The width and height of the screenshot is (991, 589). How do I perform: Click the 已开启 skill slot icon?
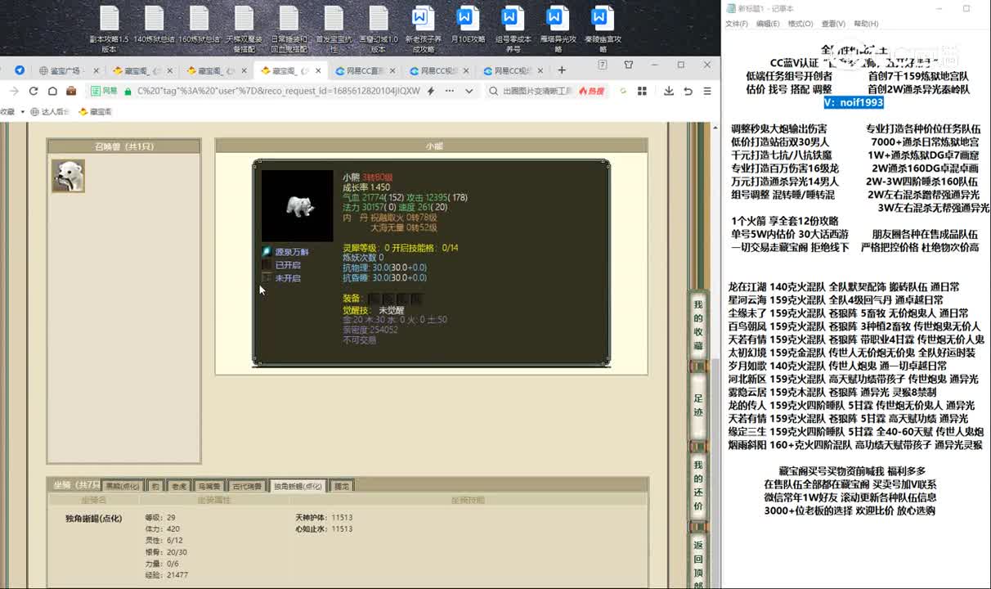point(267,265)
